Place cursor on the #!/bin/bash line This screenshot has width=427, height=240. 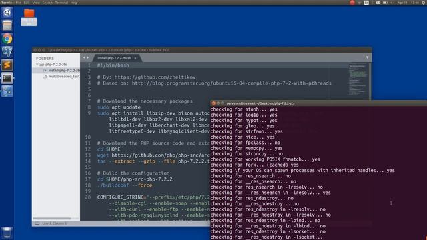coord(113,65)
